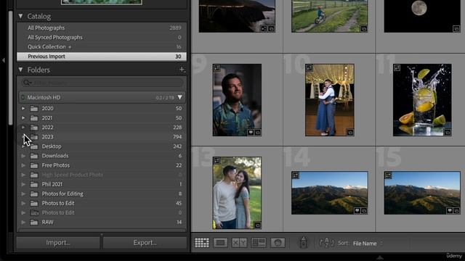Collapse the Folders panel

[20, 70]
